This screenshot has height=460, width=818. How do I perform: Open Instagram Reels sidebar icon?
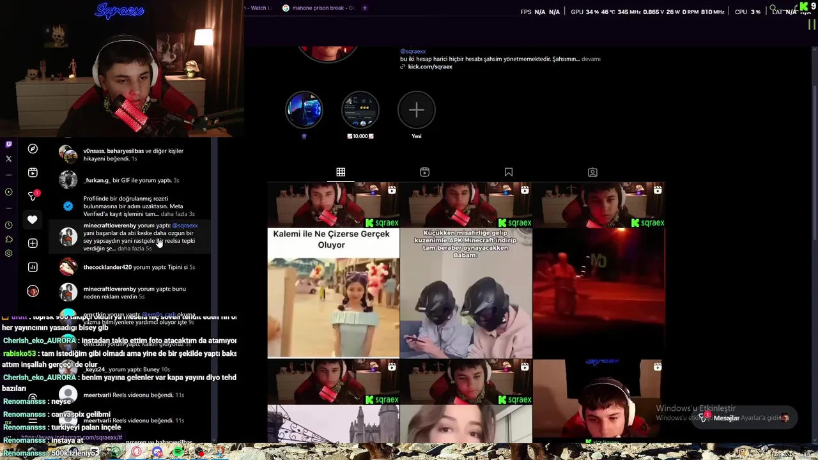[x=33, y=172]
